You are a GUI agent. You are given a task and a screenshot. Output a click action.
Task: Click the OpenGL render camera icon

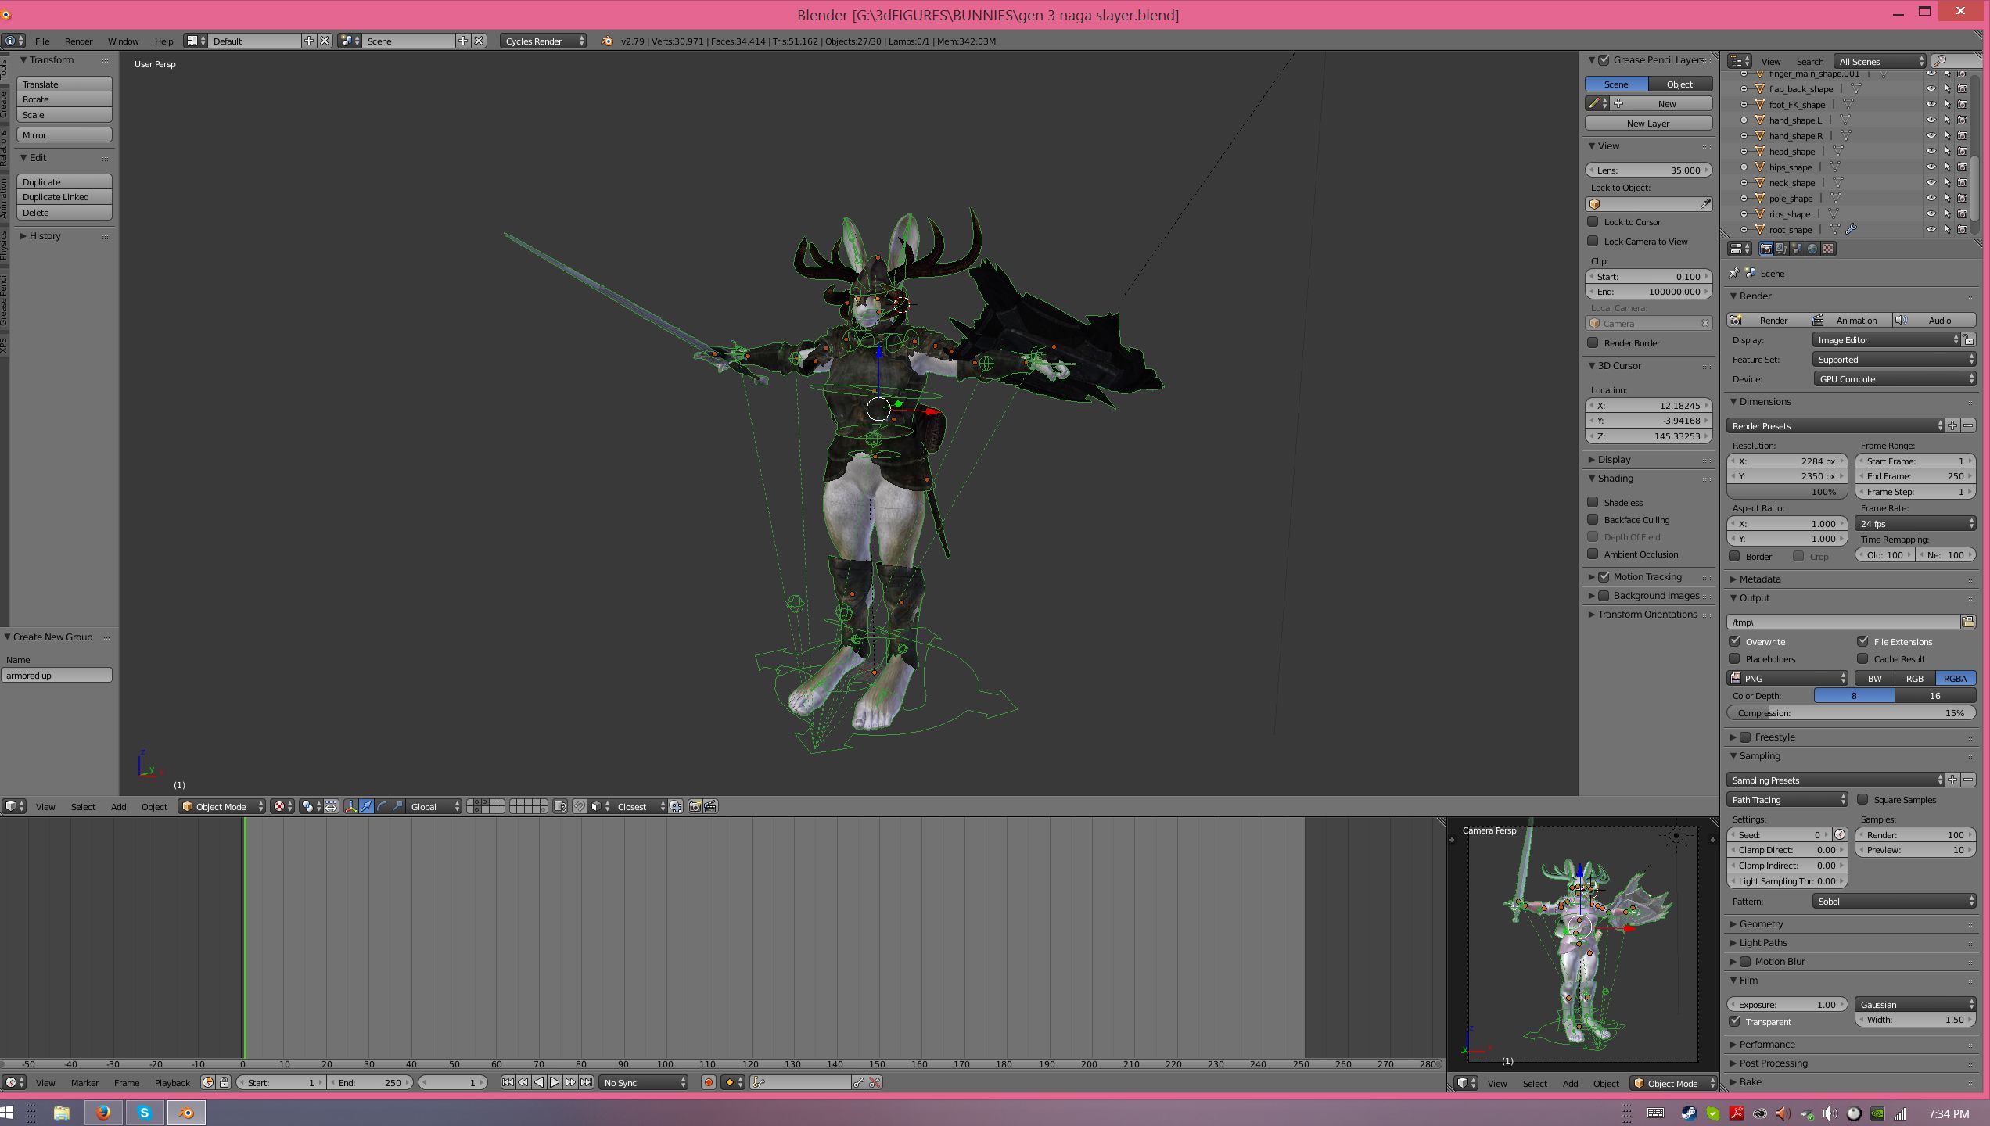click(x=695, y=806)
